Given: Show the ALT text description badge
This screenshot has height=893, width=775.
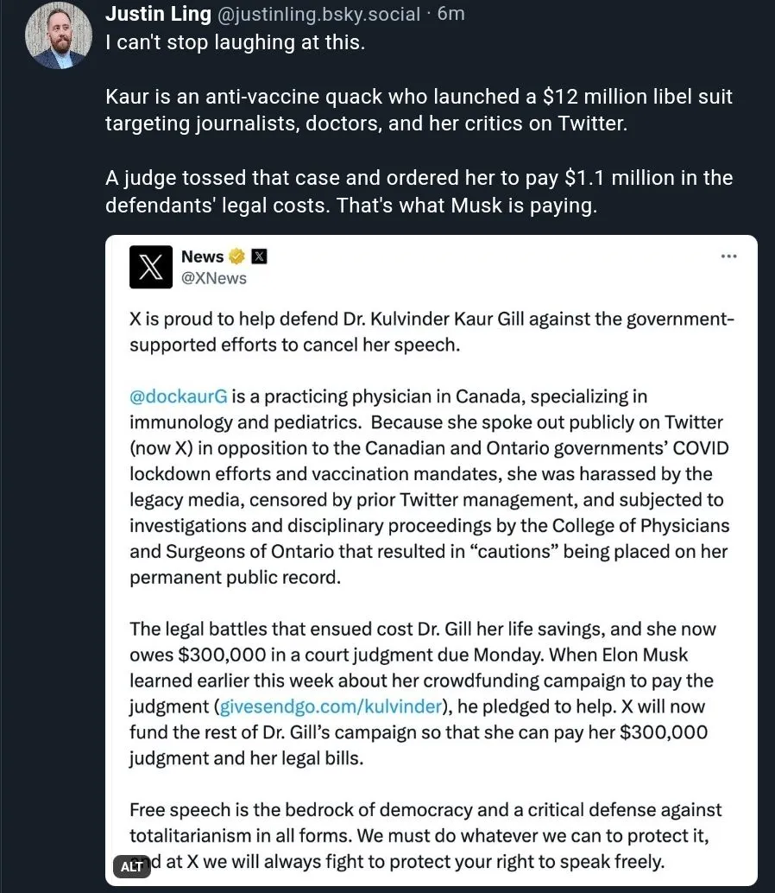Looking at the screenshot, I should 131,866.
